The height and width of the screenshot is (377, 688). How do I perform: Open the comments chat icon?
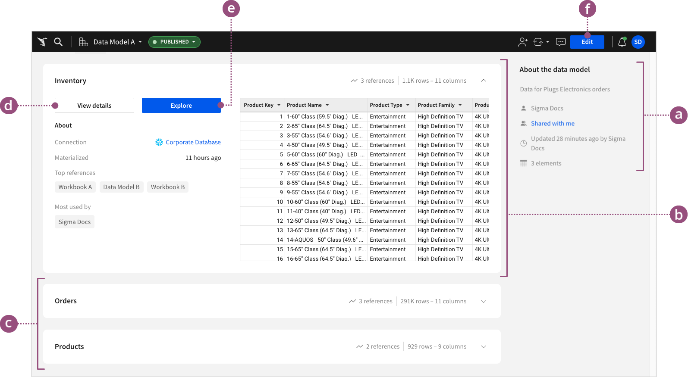(x=561, y=42)
